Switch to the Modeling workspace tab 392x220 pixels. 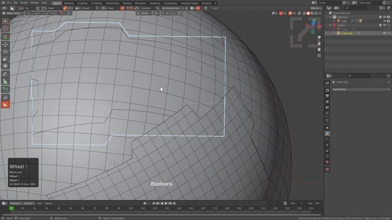[x=69, y=3]
